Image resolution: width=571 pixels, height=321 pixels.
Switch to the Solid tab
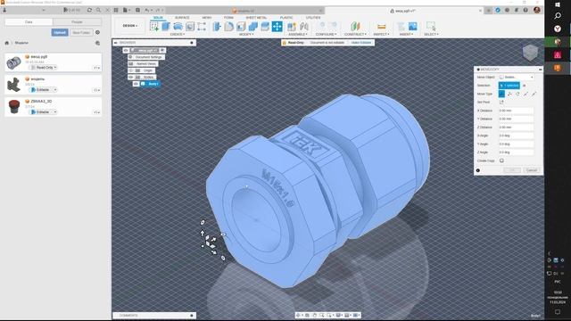(158, 18)
